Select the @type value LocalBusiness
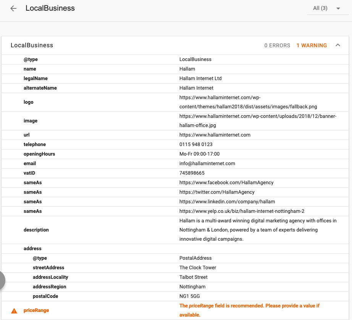Screen dimensions: 352x320 [x=195, y=59]
